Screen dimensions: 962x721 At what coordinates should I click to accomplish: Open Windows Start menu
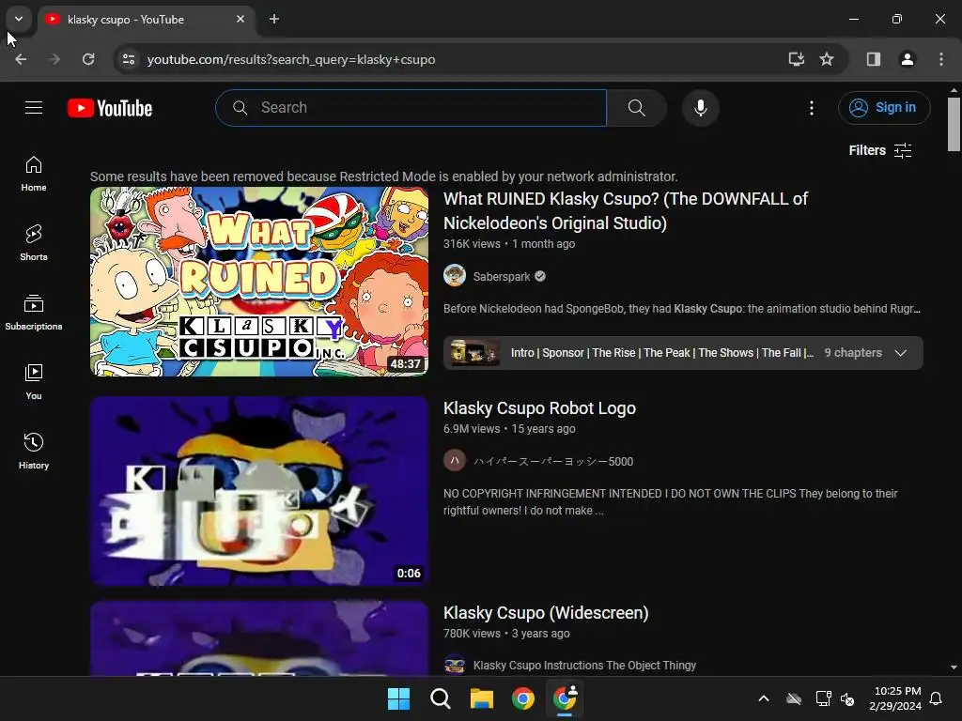(398, 698)
